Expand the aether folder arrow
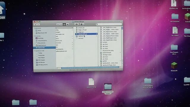This screenshot has width=190, height=107. tap(120, 61)
